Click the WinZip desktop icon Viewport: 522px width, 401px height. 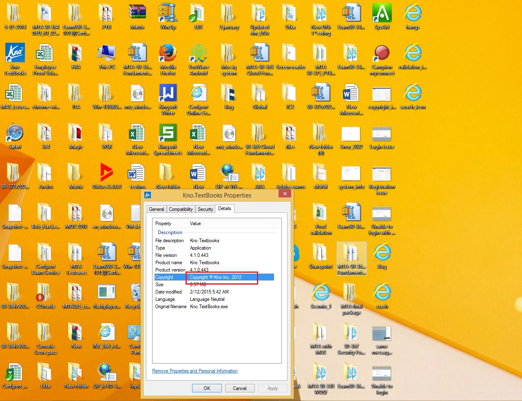point(168,17)
